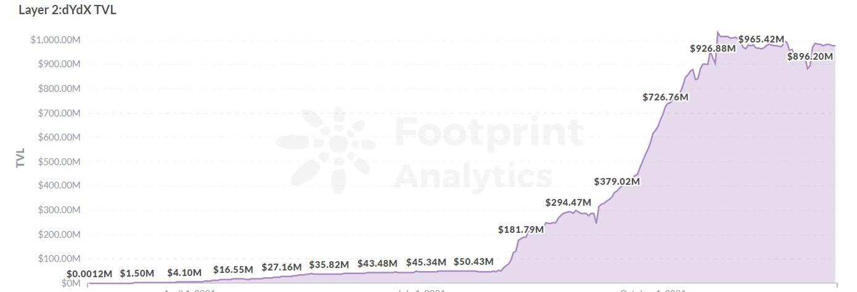857x292 pixels.
Task: Click the $726.76M data label
Action: pyautogui.click(x=665, y=97)
